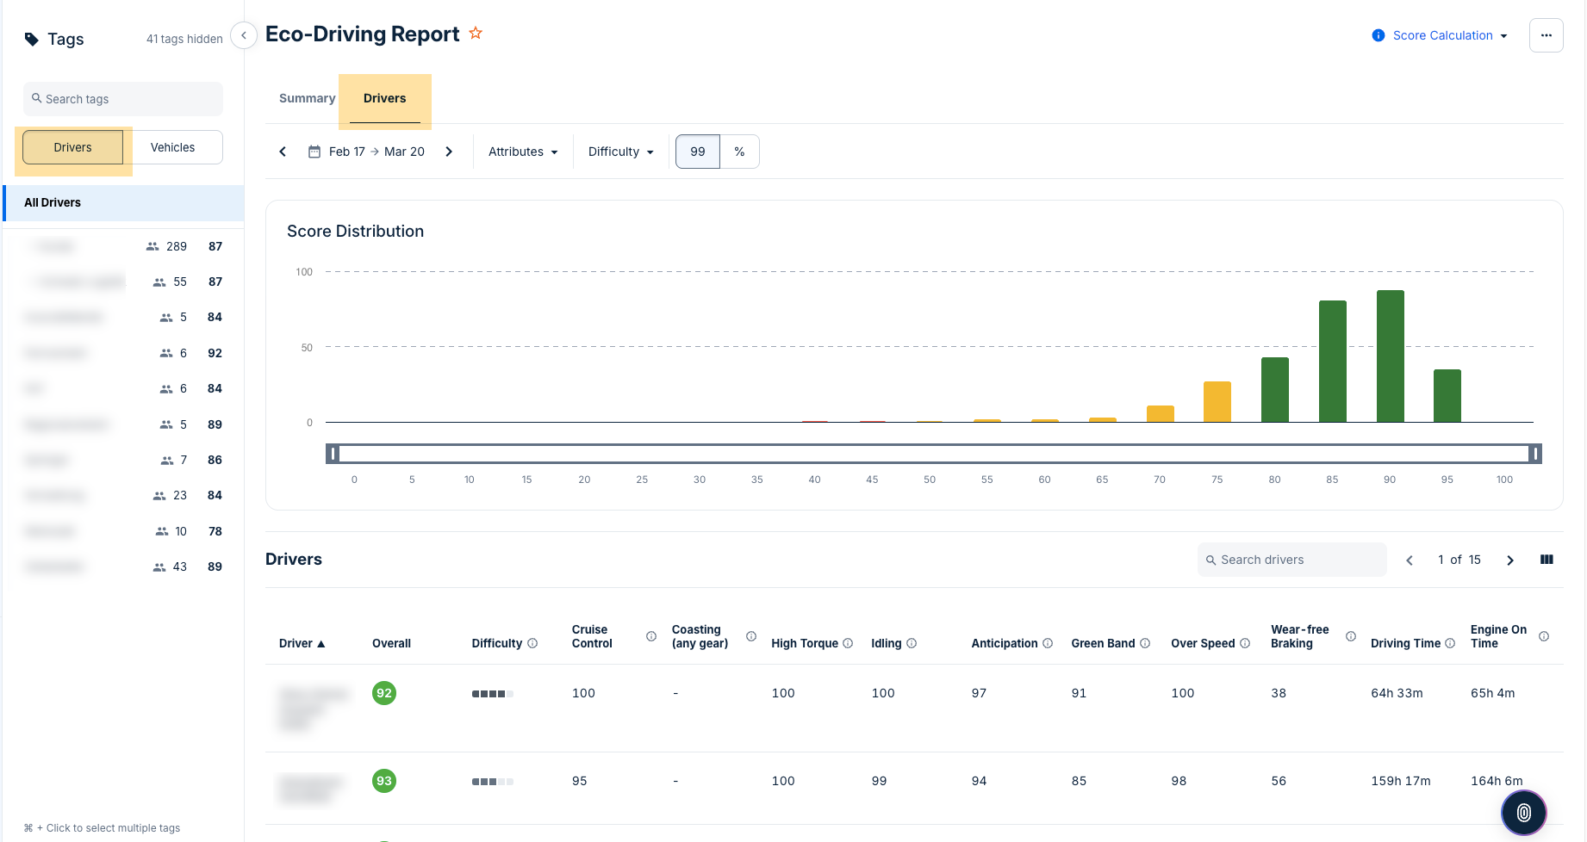This screenshot has height=842, width=1587.
Task: Click the column layout icon beside pagination
Action: tap(1547, 560)
